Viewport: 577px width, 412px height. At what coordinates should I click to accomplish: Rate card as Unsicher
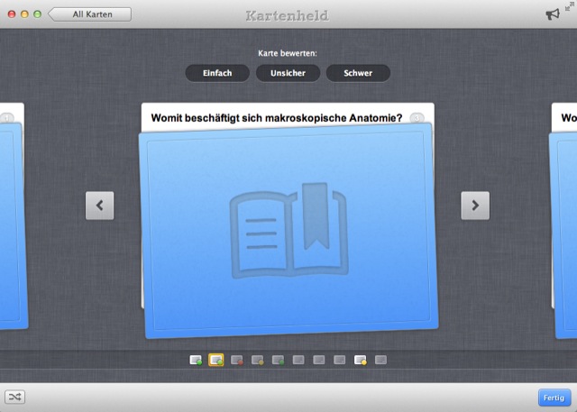tap(288, 73)
